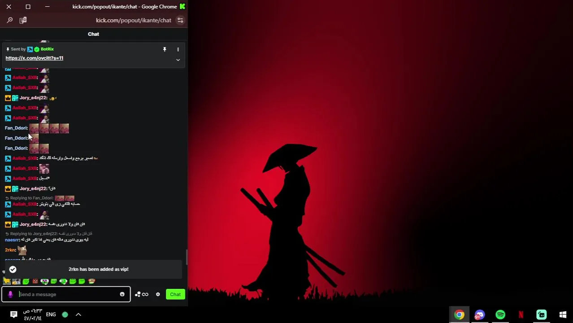This screenshot has height=323, width=573.
Task: Open site settings tune icon
Action: pos(180,20)
